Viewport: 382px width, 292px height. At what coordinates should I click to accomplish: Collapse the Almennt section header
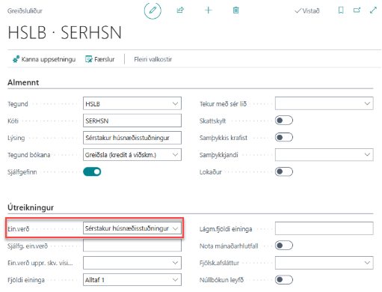23,82
